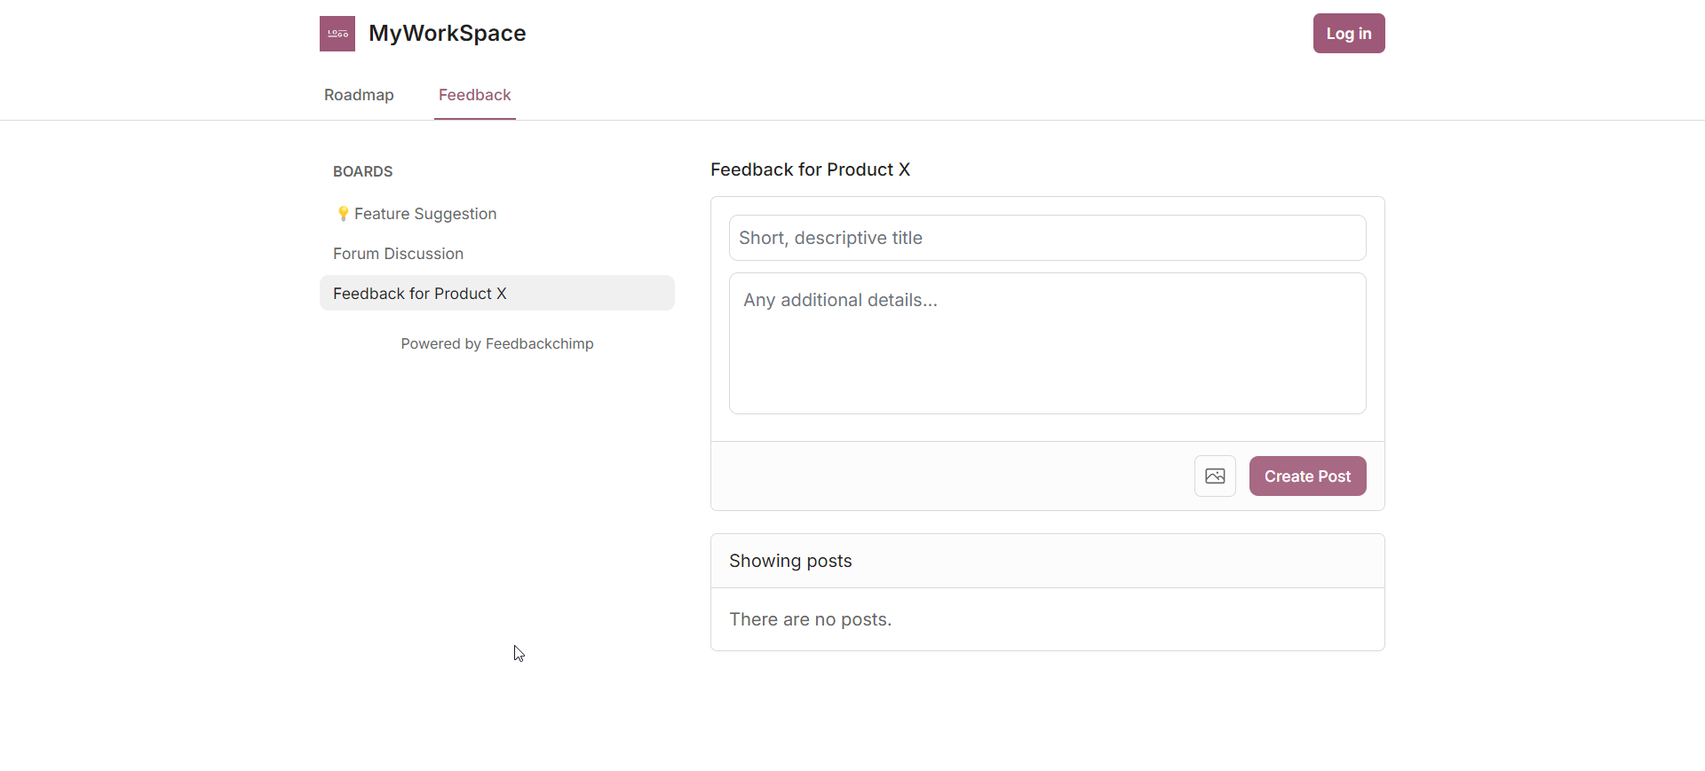The width and height of the screenshot is (1705, 771).
Task: Select the Feedback for Product X board
Action: [497, 293]
